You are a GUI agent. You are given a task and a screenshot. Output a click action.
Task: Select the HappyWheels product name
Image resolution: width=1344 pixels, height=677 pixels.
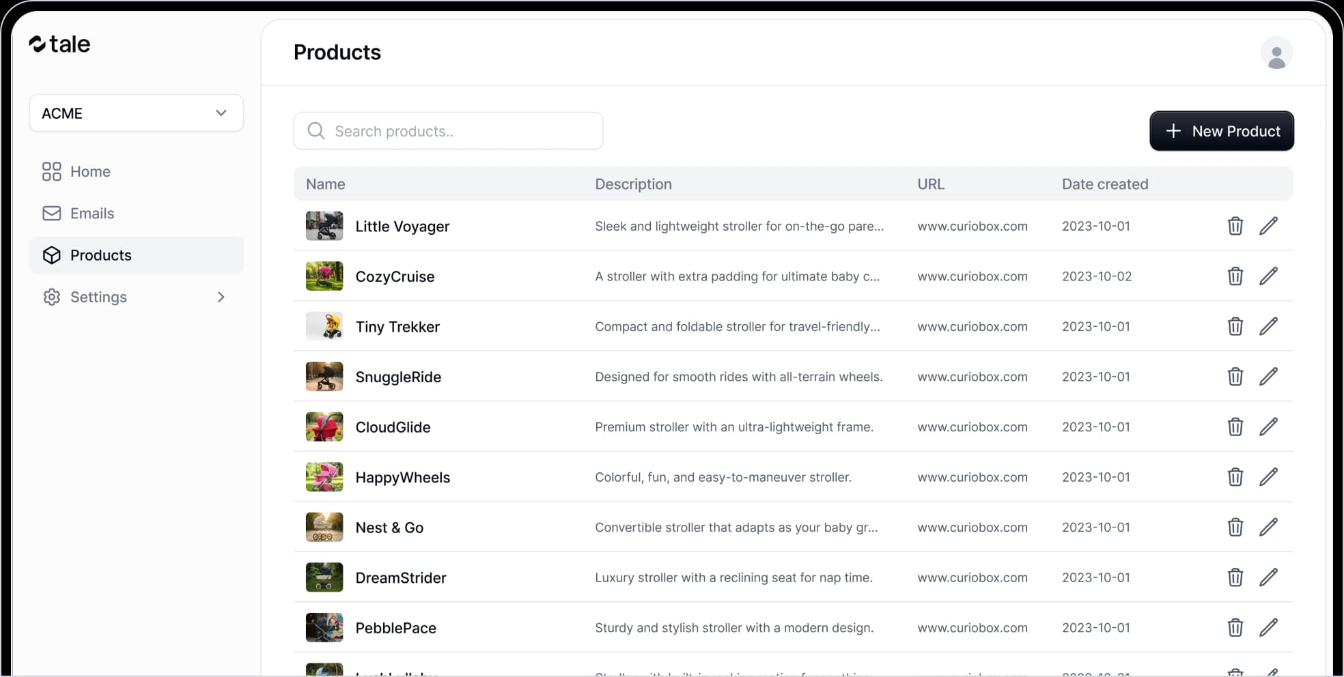[403, 478]
